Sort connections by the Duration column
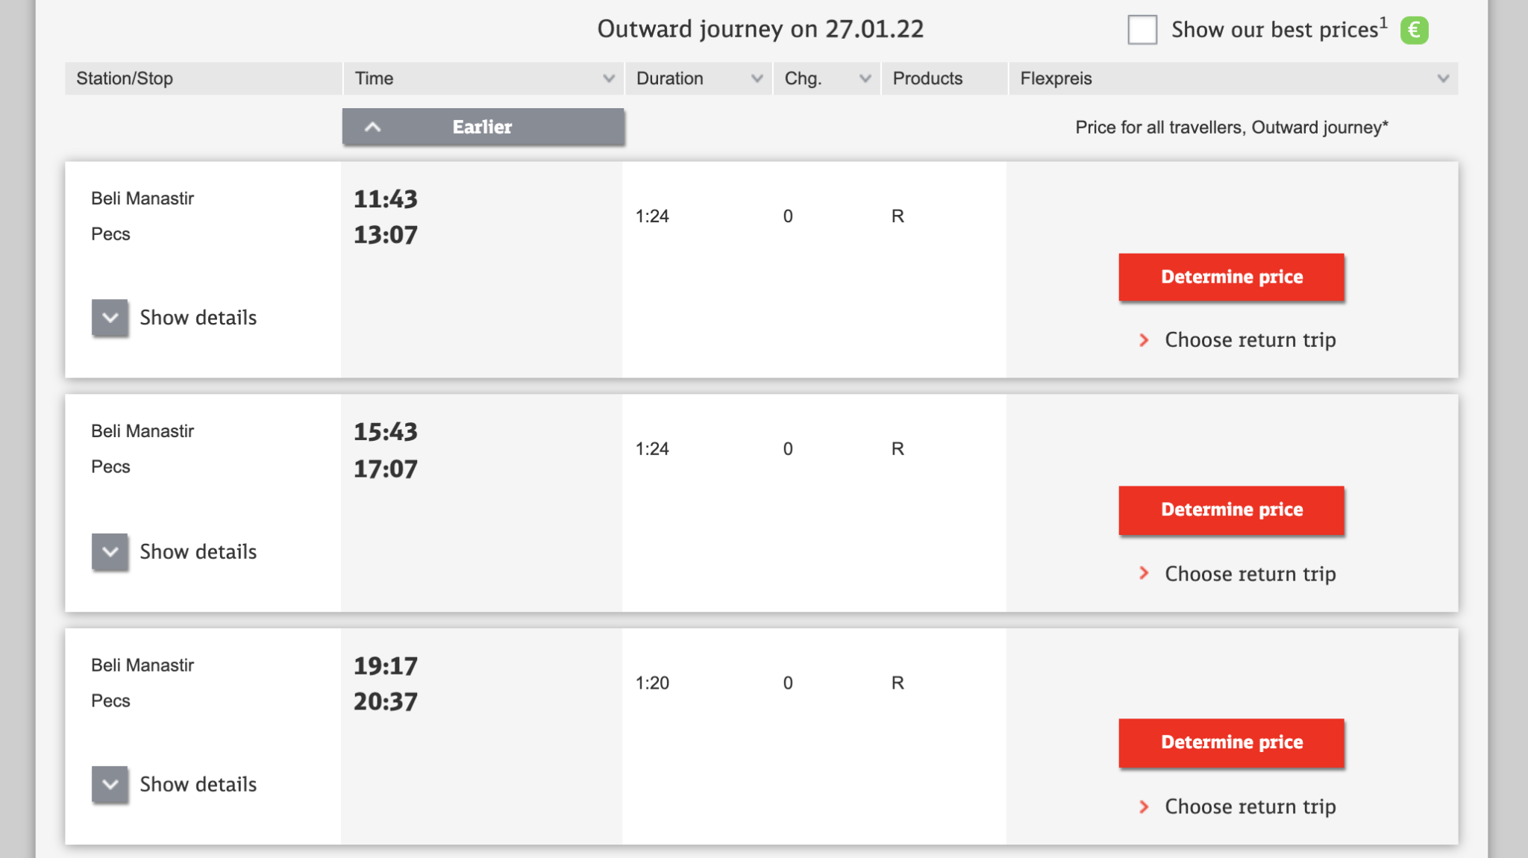The image size is (1528, 858). [698, 78]
